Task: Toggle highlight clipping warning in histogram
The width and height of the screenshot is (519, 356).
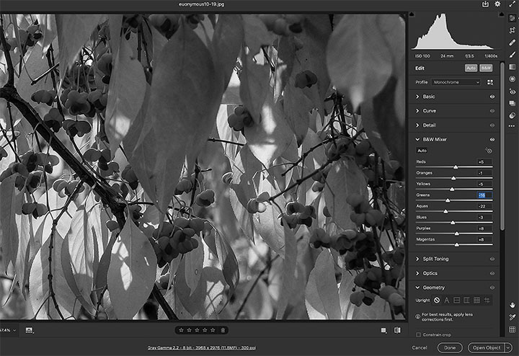Action: tap(501, 14)
